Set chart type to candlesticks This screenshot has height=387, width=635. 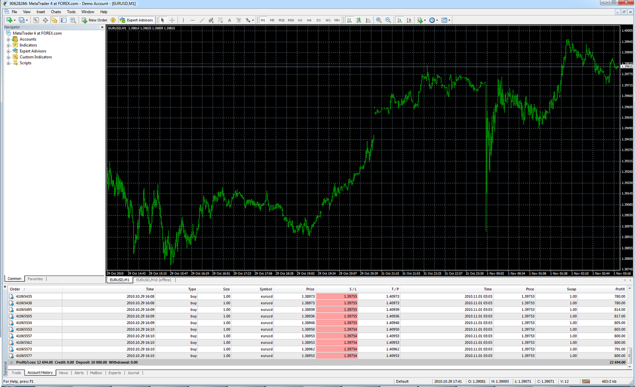pos(359,20)
